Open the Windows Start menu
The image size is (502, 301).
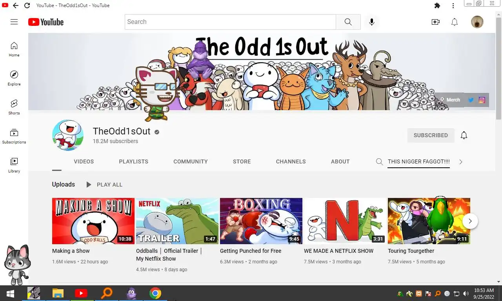10,293
